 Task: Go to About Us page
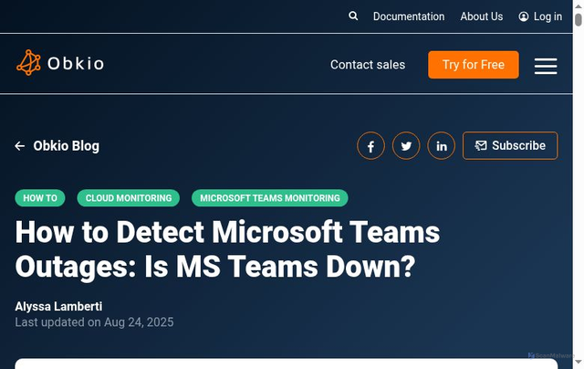(481, 16)
